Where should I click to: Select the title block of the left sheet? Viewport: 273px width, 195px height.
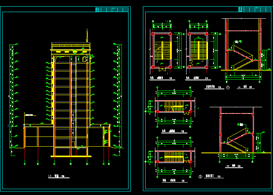point(112,9)
